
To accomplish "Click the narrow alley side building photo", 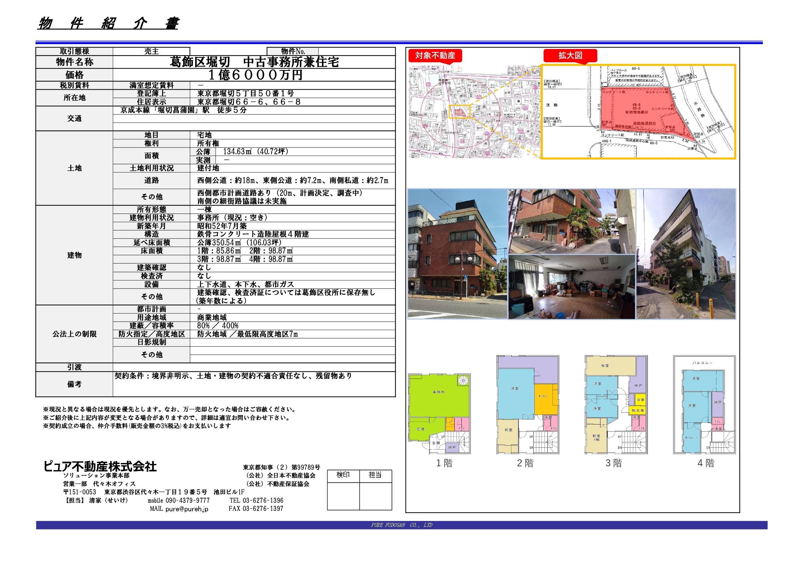I will (x=686, y=254).
